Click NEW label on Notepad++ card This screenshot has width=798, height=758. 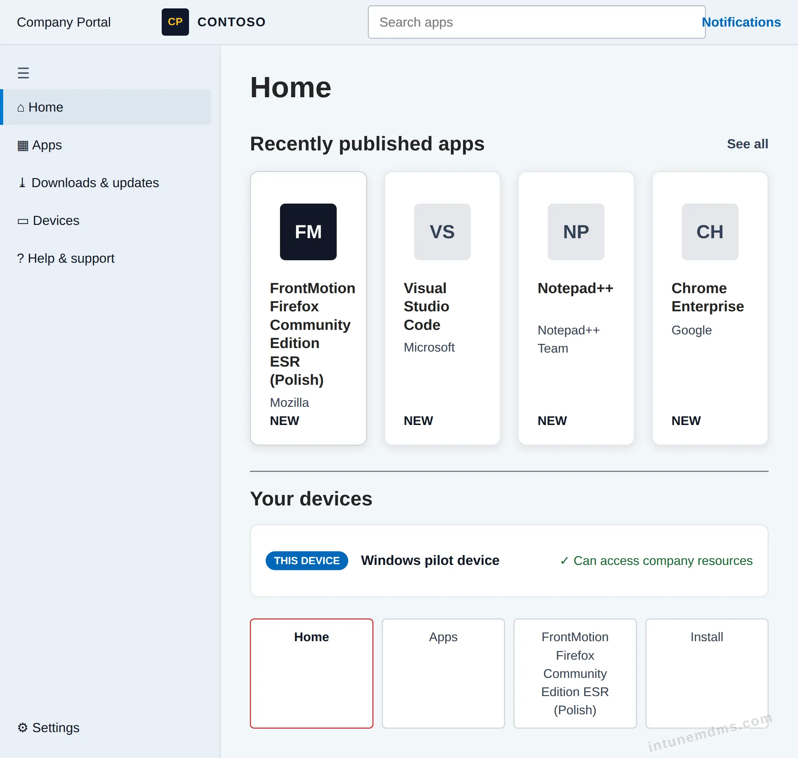click(x=552, y=420)
